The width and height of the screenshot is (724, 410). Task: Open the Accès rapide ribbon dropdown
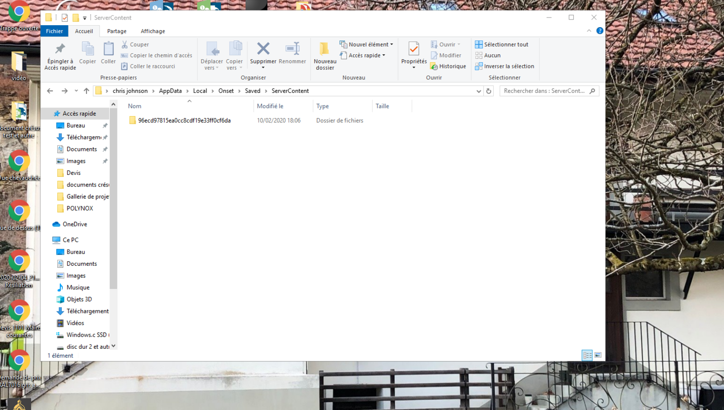coord(363,55)
